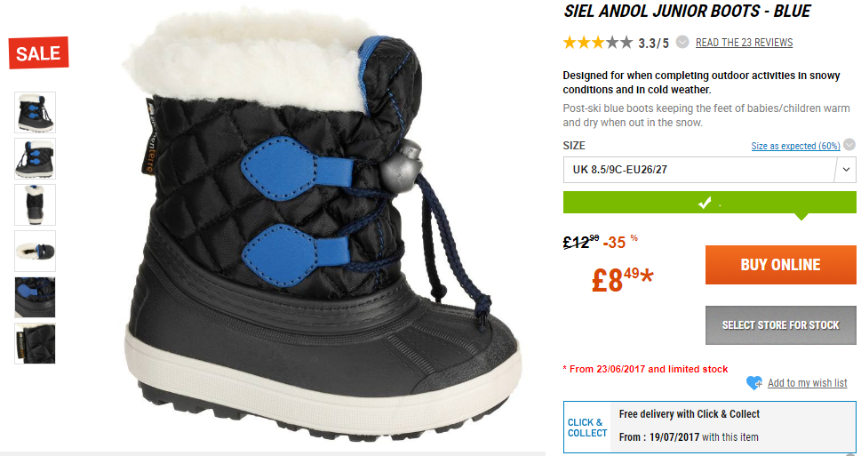Click Size as expected (60%) link
This screenshot has height=456, width=861.
click(795, 146)
